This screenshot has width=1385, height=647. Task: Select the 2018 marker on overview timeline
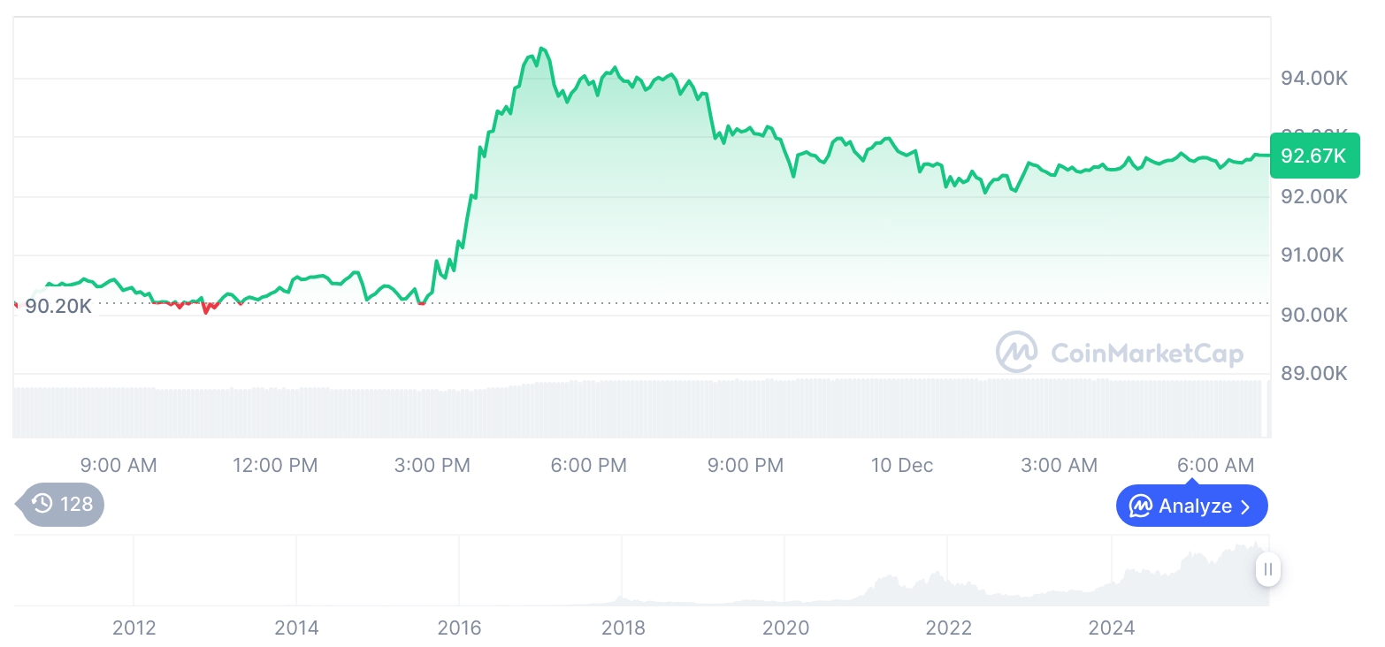point(623,628)
